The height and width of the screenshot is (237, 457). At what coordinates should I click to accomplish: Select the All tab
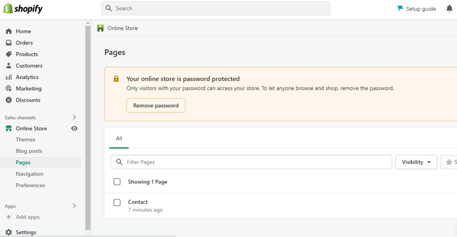pos(119,138)
